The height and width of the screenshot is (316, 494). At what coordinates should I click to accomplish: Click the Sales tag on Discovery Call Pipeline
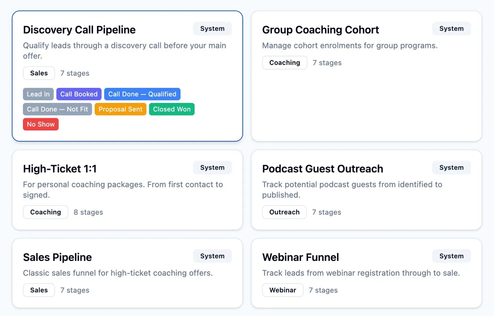coord(39,73)
